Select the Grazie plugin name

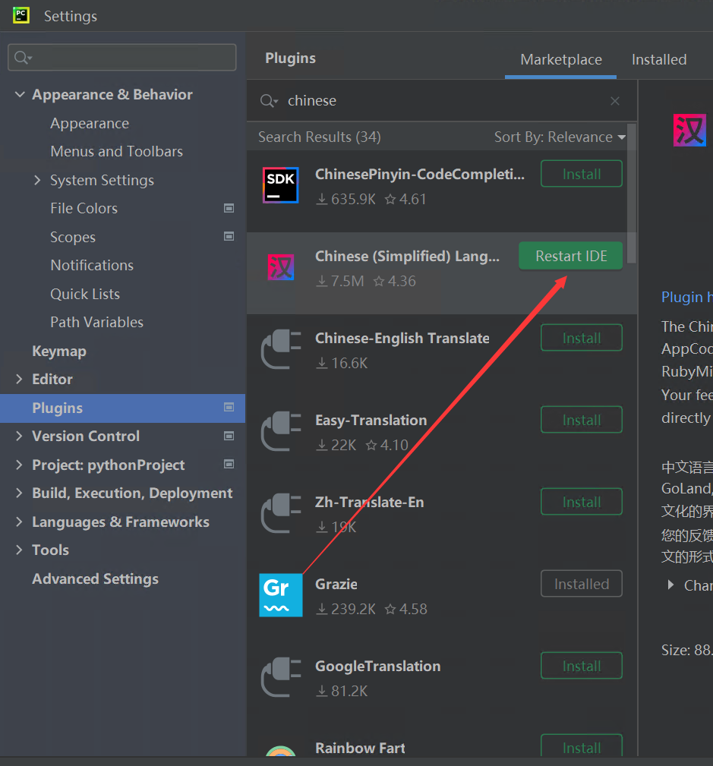click(x=336, y=584)
